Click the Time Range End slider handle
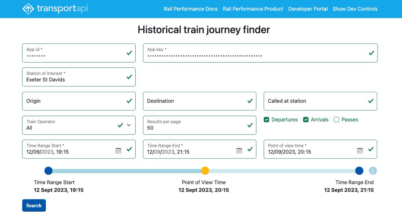 [x=359, y=171]
